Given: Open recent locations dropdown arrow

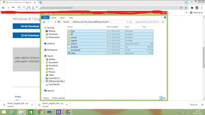Looking at the screenshot, I should [x=52, y=22].
